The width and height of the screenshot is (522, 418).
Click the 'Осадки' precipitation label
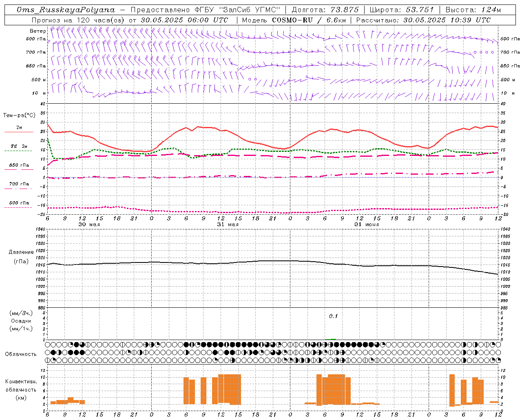[x=21, y=321]
